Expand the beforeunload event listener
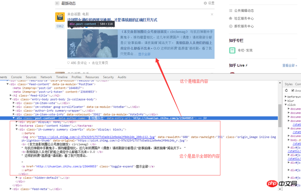Viewport: 301px width, 191px height. (x=286, y=97)
